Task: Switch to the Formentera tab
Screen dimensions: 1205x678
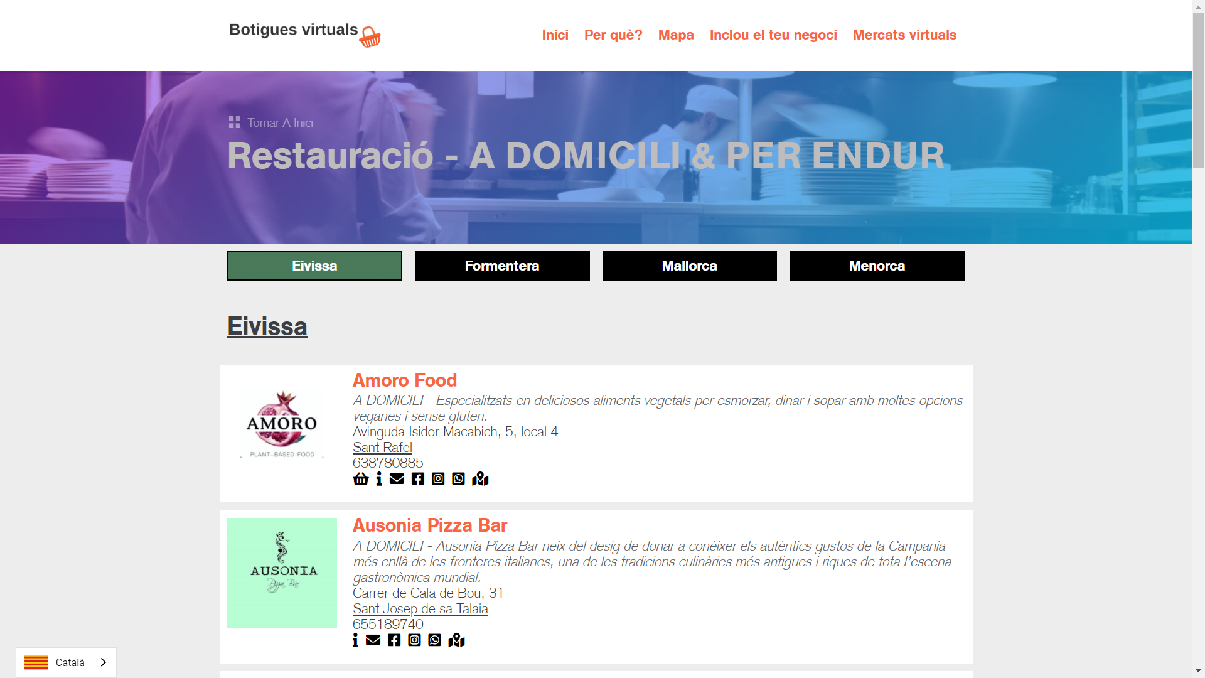Action: pyautogui.click(x=502, y=266)
